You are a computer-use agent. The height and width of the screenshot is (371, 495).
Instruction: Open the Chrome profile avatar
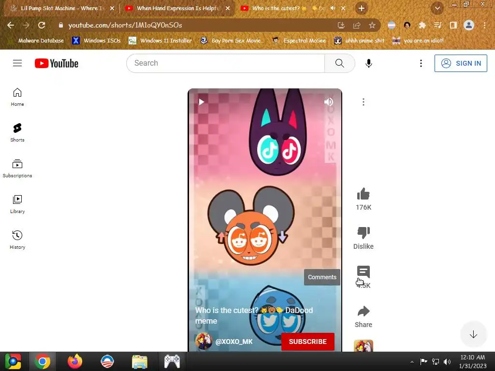pos(469,25)
